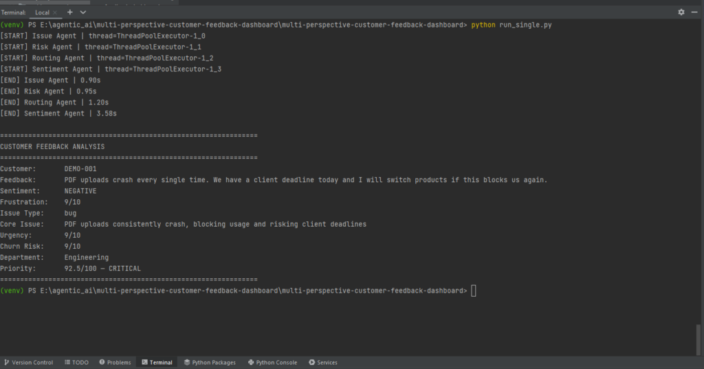The height and width of the screenshot is (369, 704).
Task: Click the Department value 'Engineering'
Action: [x=87, y=258]
